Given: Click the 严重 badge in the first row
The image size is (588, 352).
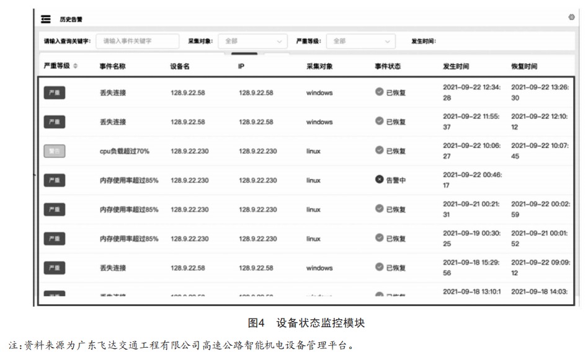Looking at the screenshot, I should [55, 93].
